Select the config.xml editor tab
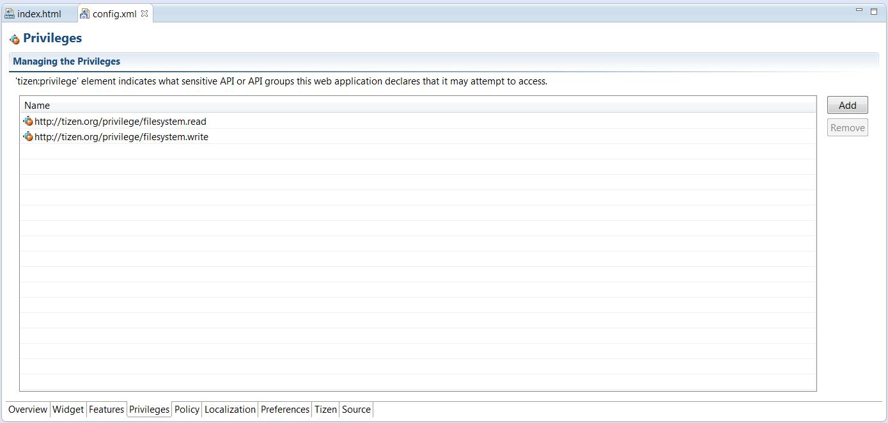The width and height of the screenshot is (888, 423). coord(114,13)
